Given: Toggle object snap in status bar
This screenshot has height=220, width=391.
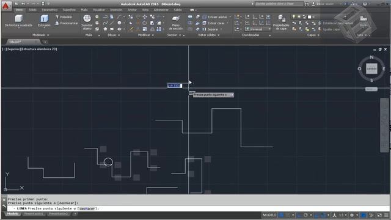Looking at the screenshot, I should (x=323, y=215).
